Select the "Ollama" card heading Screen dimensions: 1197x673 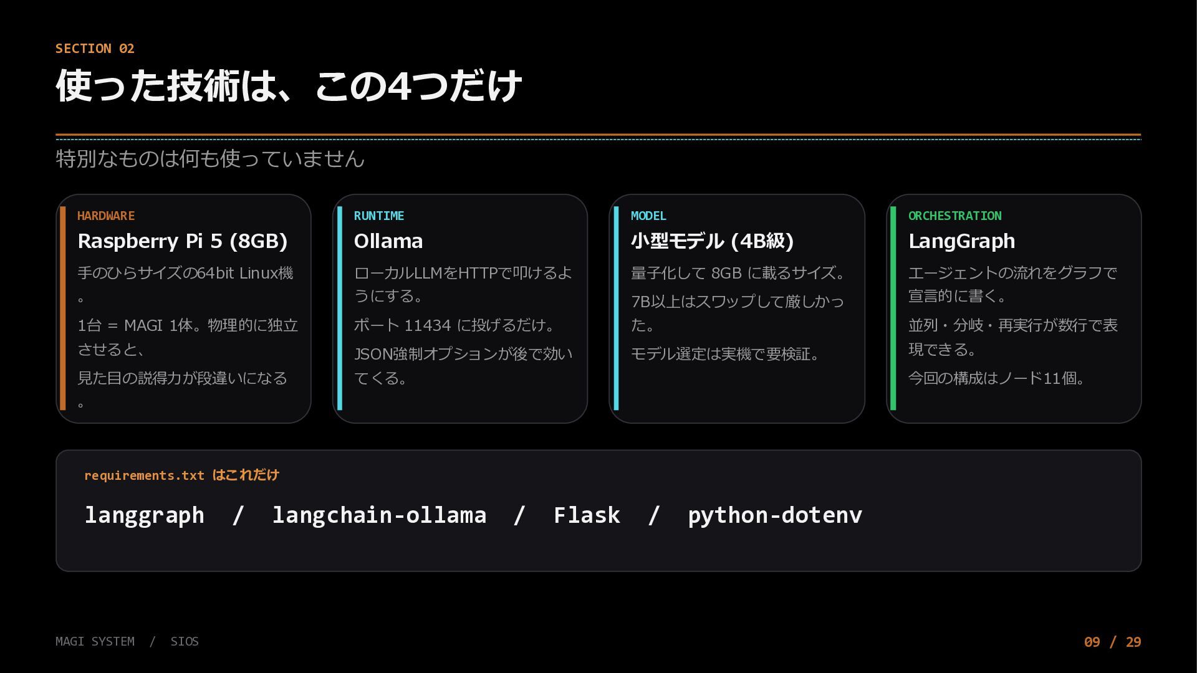click(388, 241)
